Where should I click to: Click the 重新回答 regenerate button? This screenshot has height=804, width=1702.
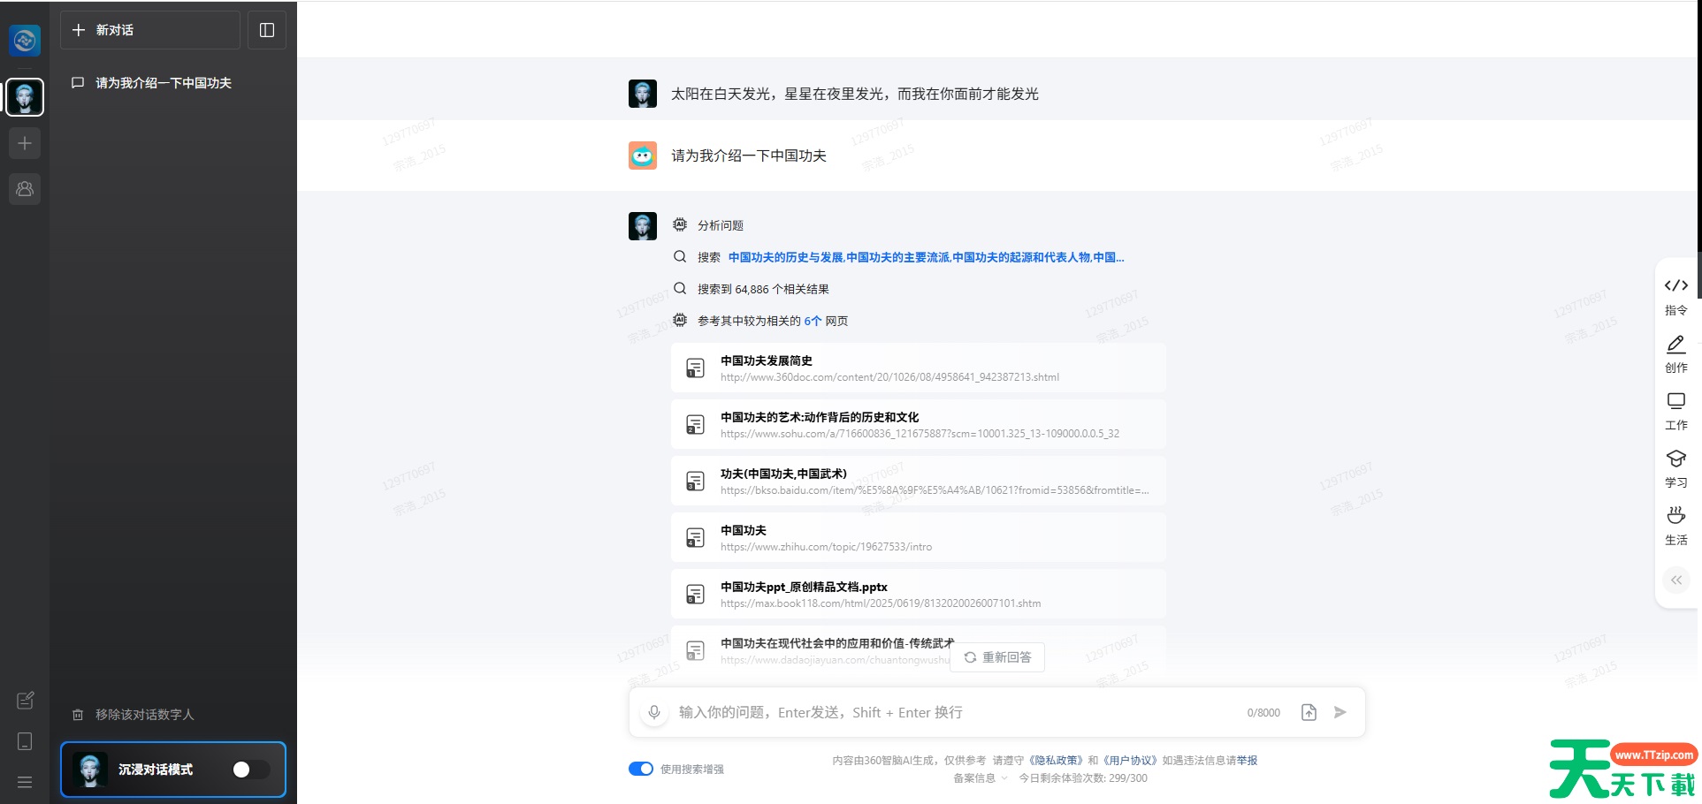pyautogui.click(x=996, y=656)
